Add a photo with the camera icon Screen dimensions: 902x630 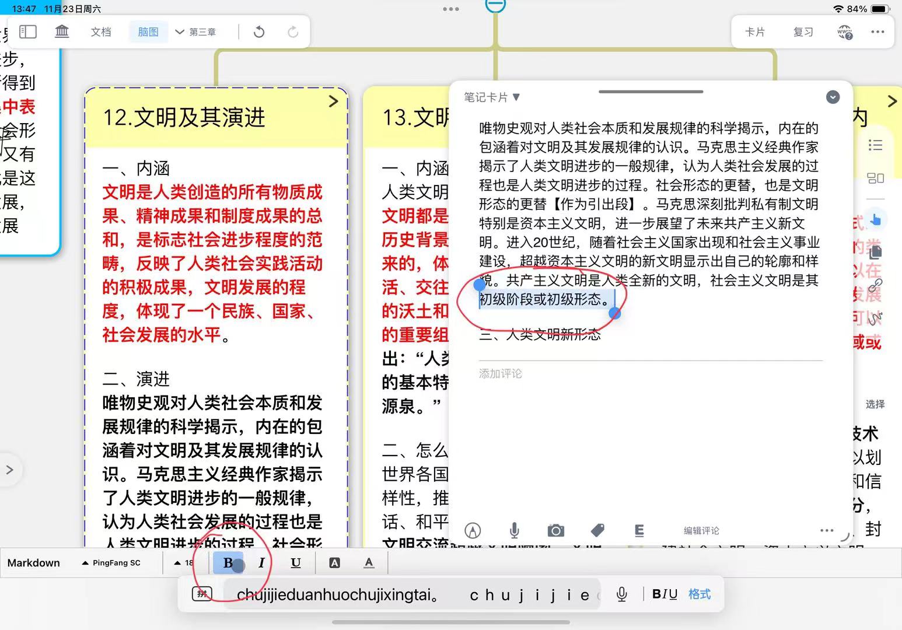[x=556, y=530]
